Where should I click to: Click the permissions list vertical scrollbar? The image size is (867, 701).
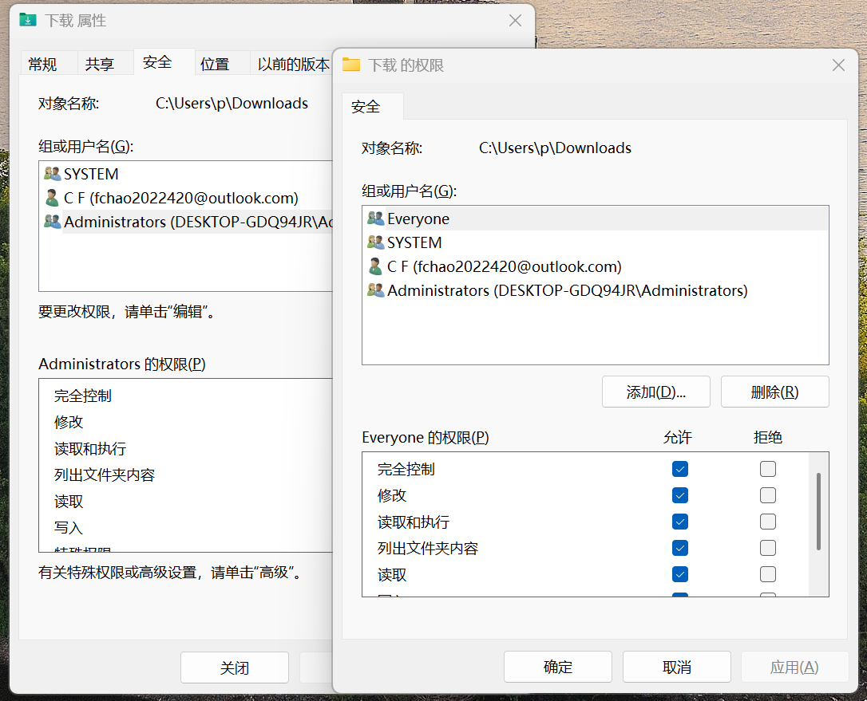tap(818, 510)
